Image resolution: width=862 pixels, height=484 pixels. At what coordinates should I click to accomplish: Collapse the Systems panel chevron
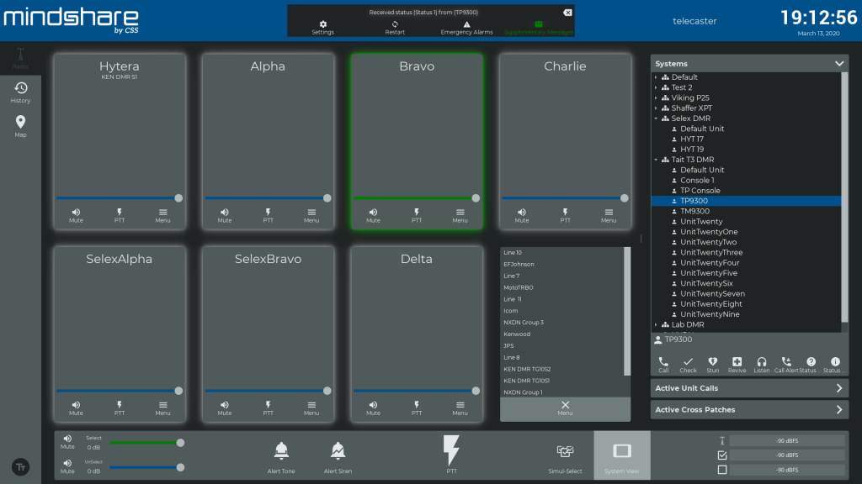tap(838, 64)
